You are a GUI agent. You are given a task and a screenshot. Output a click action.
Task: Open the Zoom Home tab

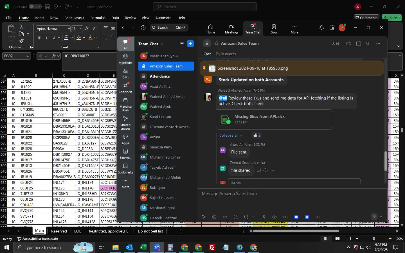[210, 29]
